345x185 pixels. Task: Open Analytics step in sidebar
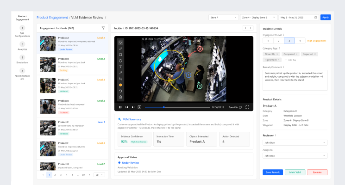22,46
